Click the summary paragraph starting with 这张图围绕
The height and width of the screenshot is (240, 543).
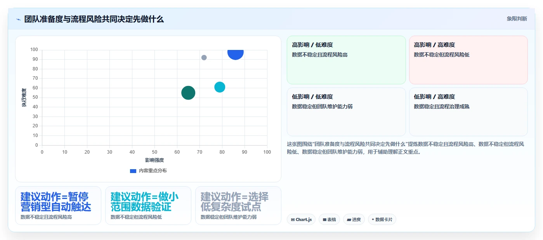click(406, 148)
